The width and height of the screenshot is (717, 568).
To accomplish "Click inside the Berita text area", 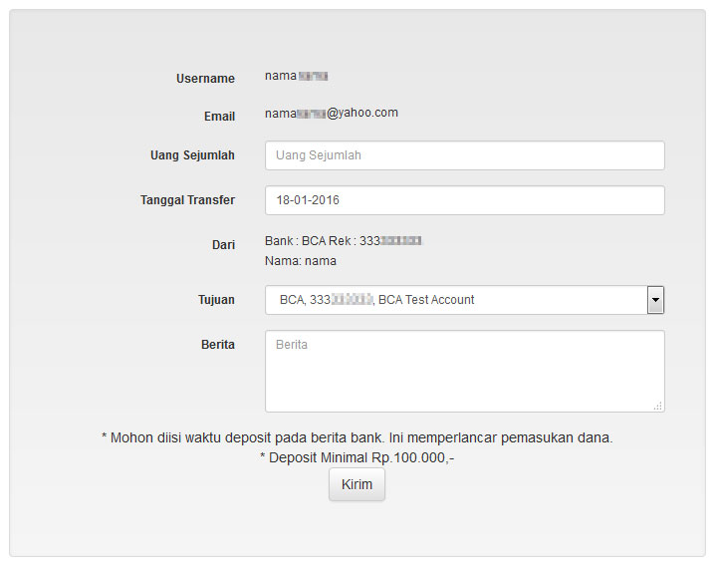I will point(464,371).
